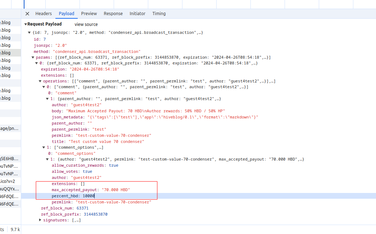Collapse the comment_options operation node
This screenshot has width=376, height=234.
tap(44, 148)
